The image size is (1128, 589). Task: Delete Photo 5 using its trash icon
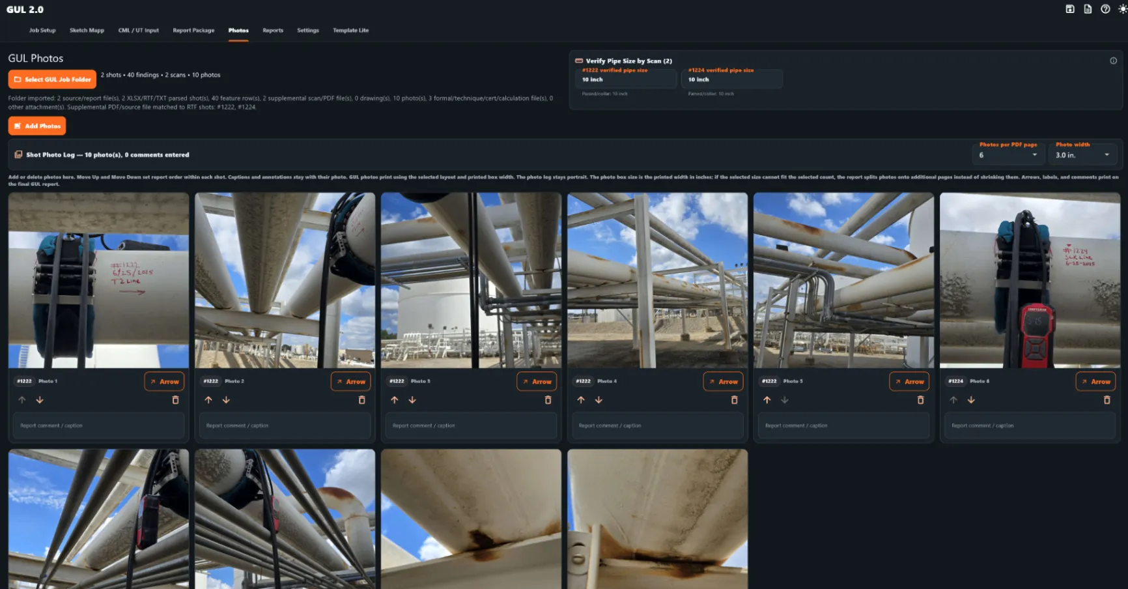click(x=920, y=400)
